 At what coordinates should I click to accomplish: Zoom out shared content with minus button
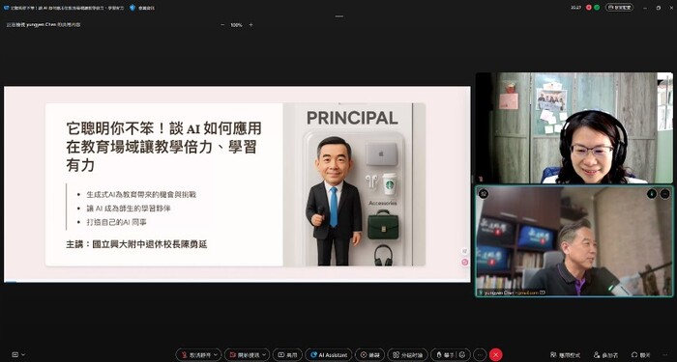pyautogui.click(x=222, y=25)
